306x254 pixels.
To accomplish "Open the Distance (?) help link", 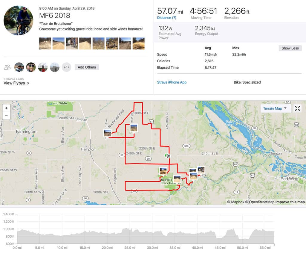I will 166,18.
